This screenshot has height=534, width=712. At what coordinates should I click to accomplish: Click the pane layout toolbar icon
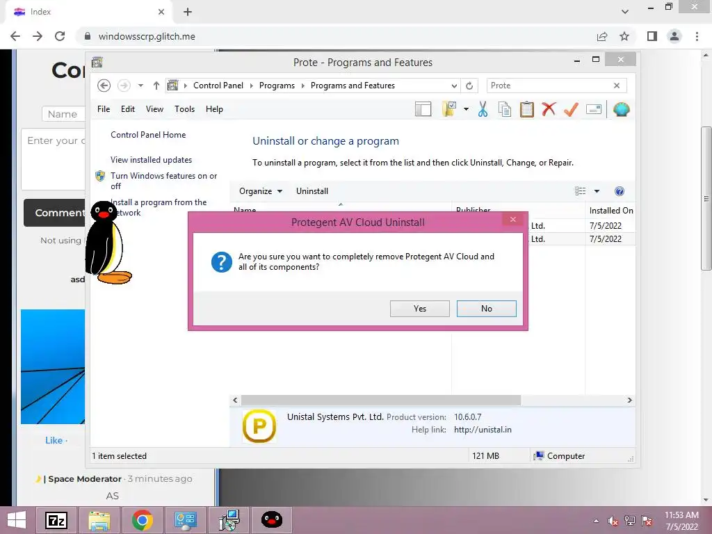pos(423,109)
